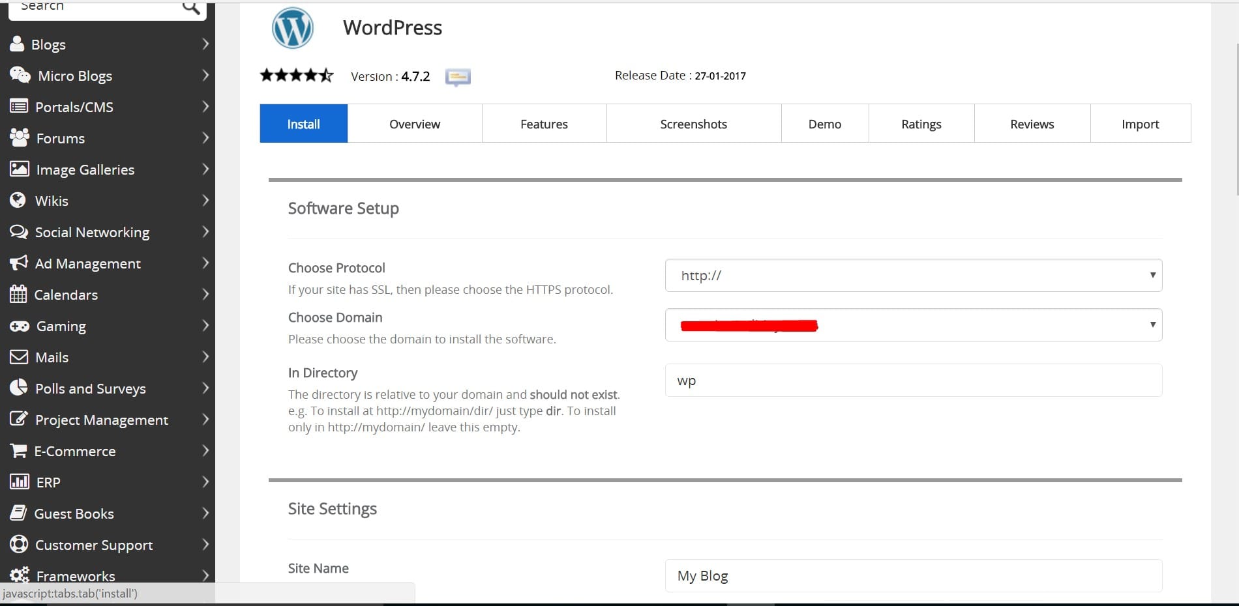Click the E-Commerce cart icon

coord(19,450)
